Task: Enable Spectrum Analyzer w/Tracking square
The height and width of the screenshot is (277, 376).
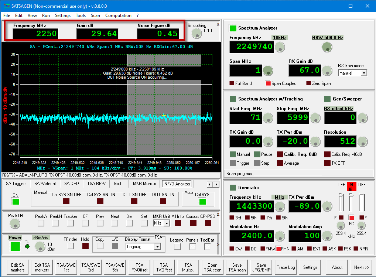Action: click(x=233, y=99)
